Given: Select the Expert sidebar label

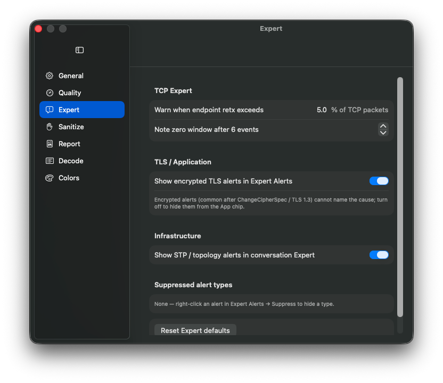Looking at the screenshot, I should 69,110.
